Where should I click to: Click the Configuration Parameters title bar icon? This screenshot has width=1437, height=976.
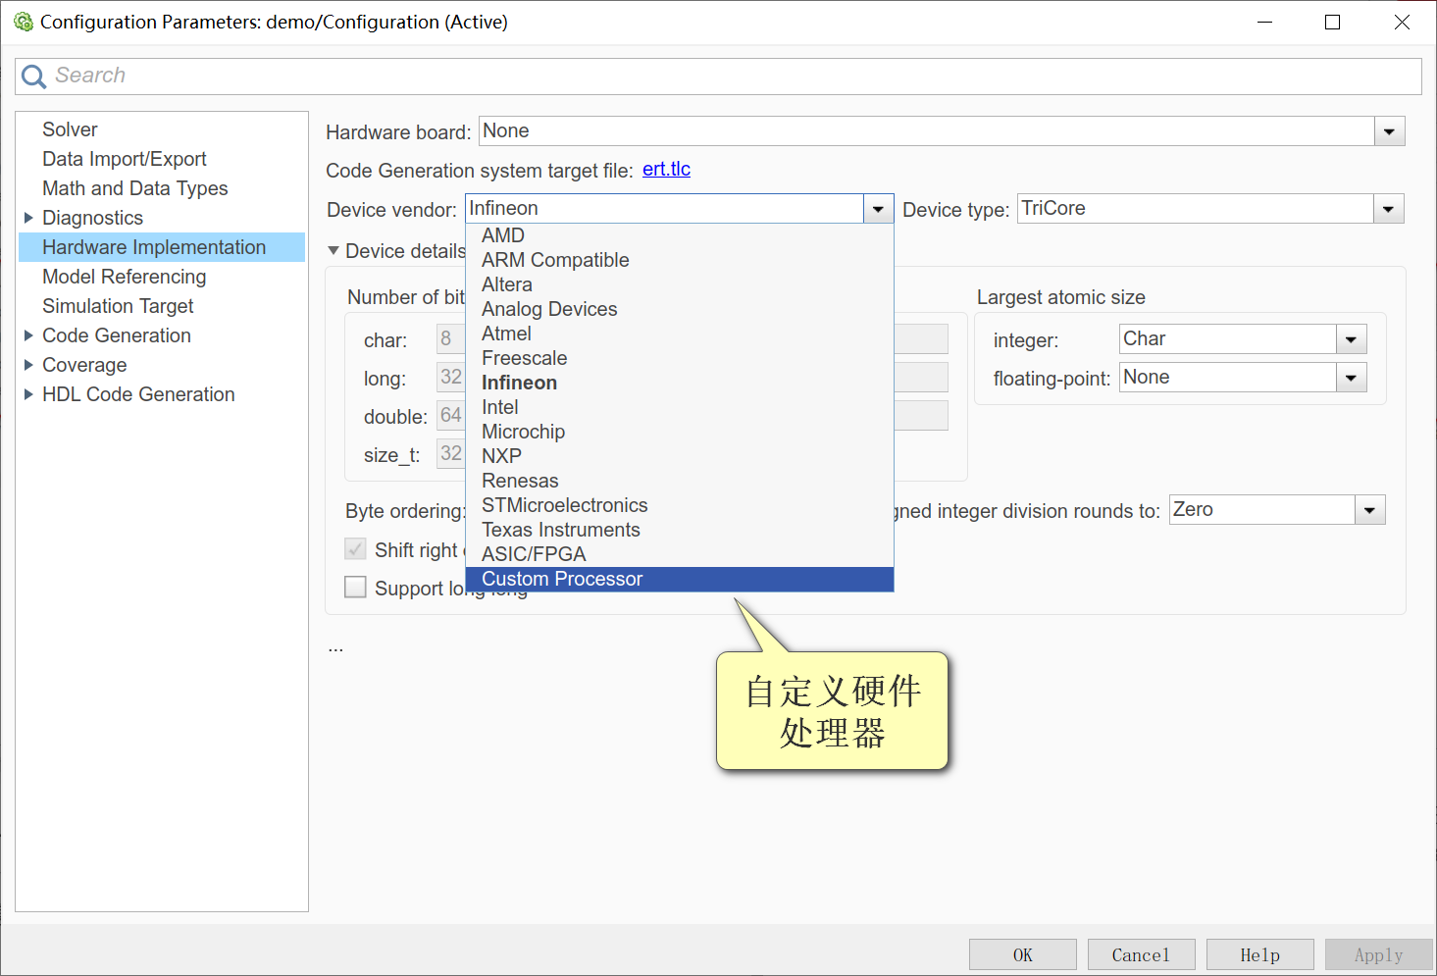[23, 22]
